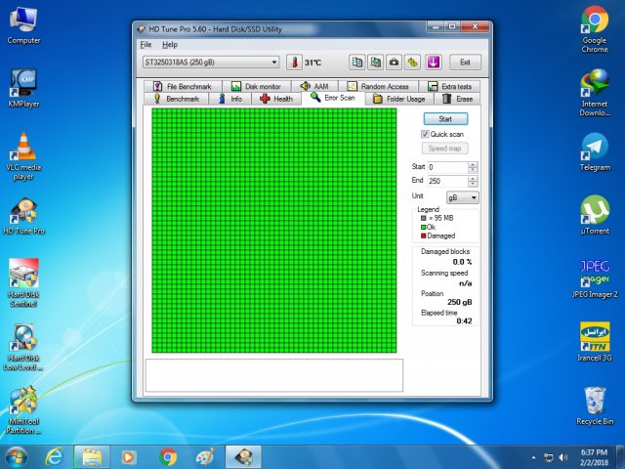Screen dimensions: 625x469
Task: Open the options settings toolbar icon
Action: (412, 63)
